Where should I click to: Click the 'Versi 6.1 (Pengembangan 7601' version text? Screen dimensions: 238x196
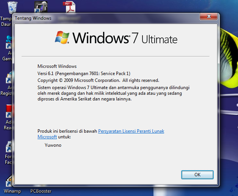(x=84, y=74)
